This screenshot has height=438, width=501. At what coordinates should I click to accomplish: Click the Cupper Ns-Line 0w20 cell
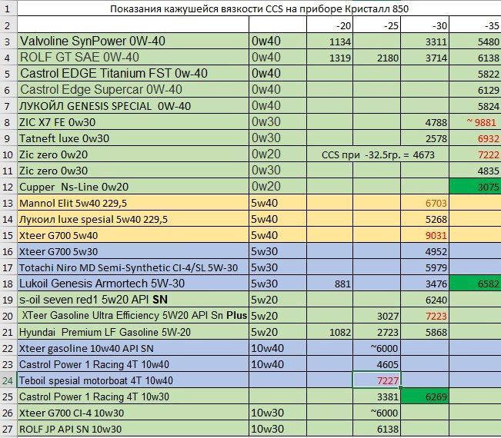pos(133,186)
